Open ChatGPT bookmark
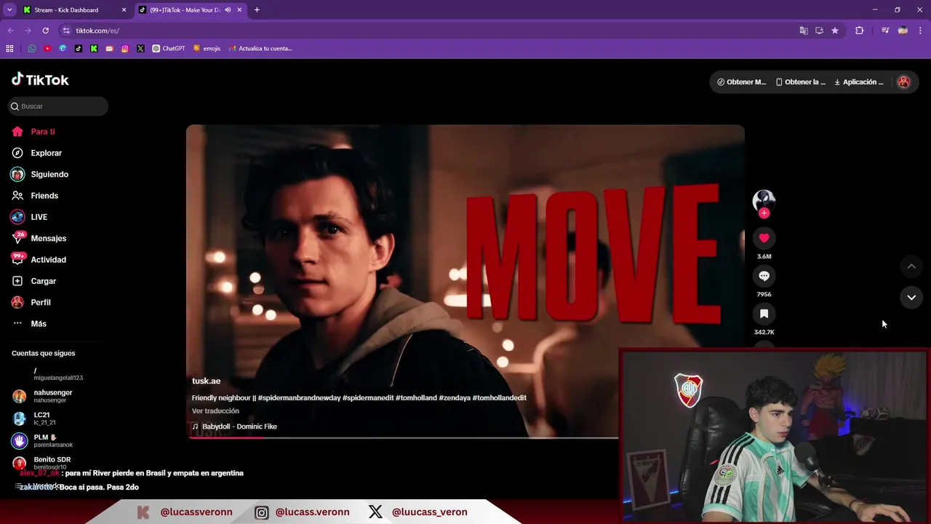This screenshot has width=931, height=524. [x=169, y=49]
